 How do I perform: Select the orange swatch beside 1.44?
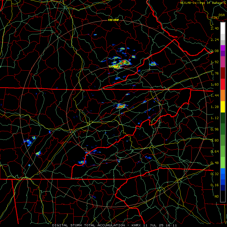(223, 96)
